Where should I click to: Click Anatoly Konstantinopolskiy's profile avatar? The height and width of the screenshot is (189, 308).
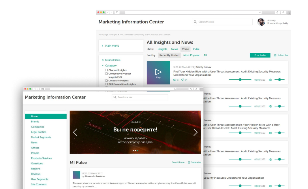tap(261, 22)
